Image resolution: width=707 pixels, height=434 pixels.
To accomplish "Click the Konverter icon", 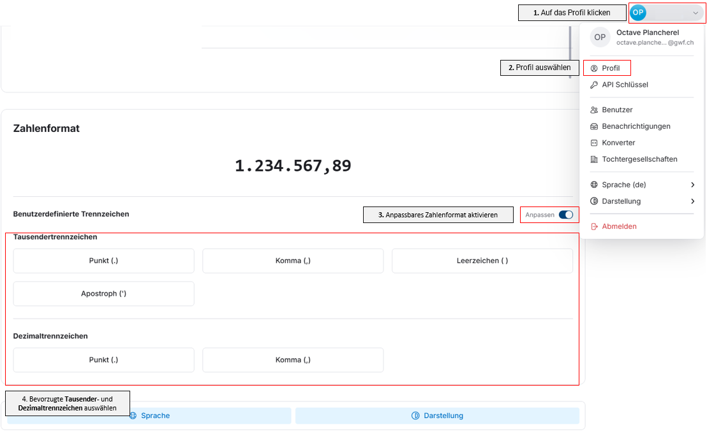I will [x=594, y=143].
